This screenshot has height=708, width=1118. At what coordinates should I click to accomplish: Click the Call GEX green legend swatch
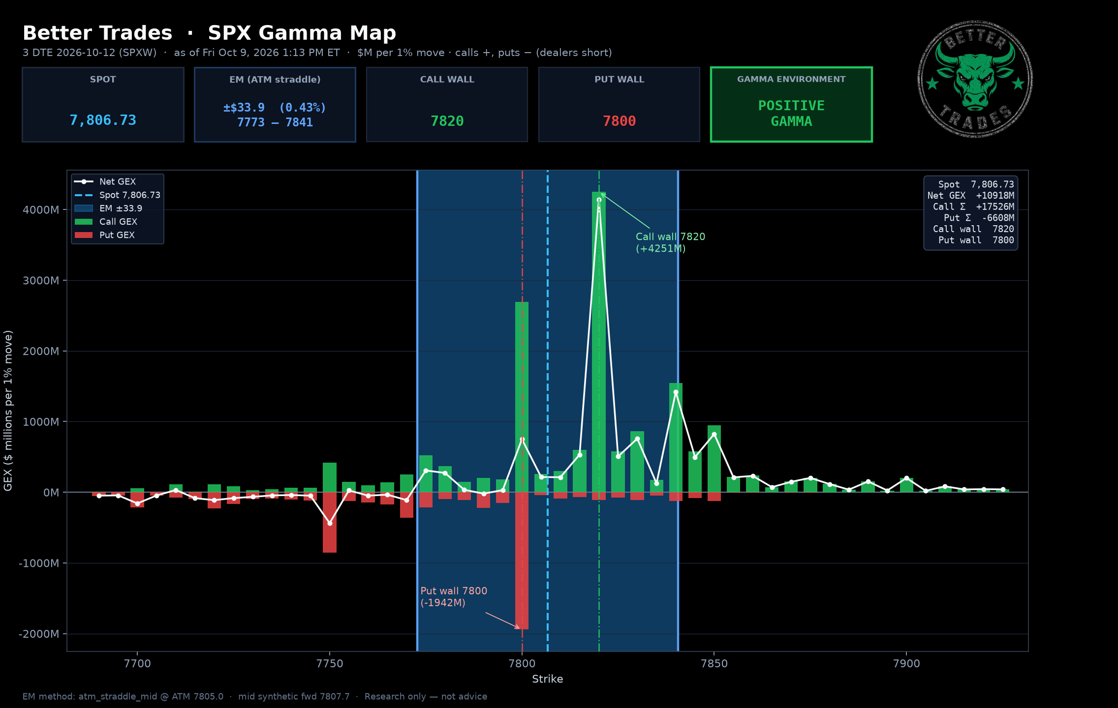(84, 222)
